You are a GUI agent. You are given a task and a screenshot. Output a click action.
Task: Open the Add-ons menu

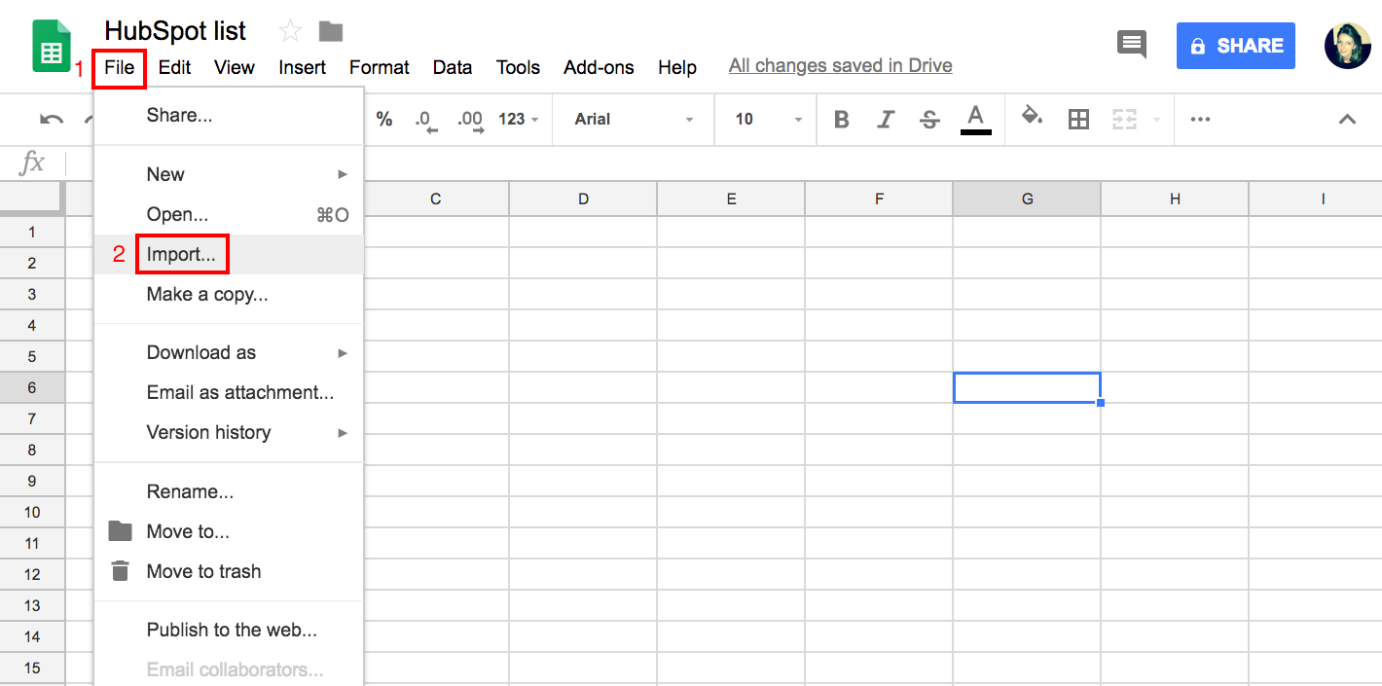[599, 68]
